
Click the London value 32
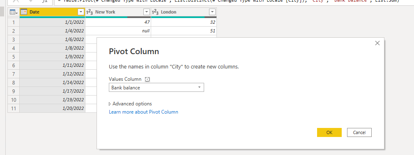point(184,23)
